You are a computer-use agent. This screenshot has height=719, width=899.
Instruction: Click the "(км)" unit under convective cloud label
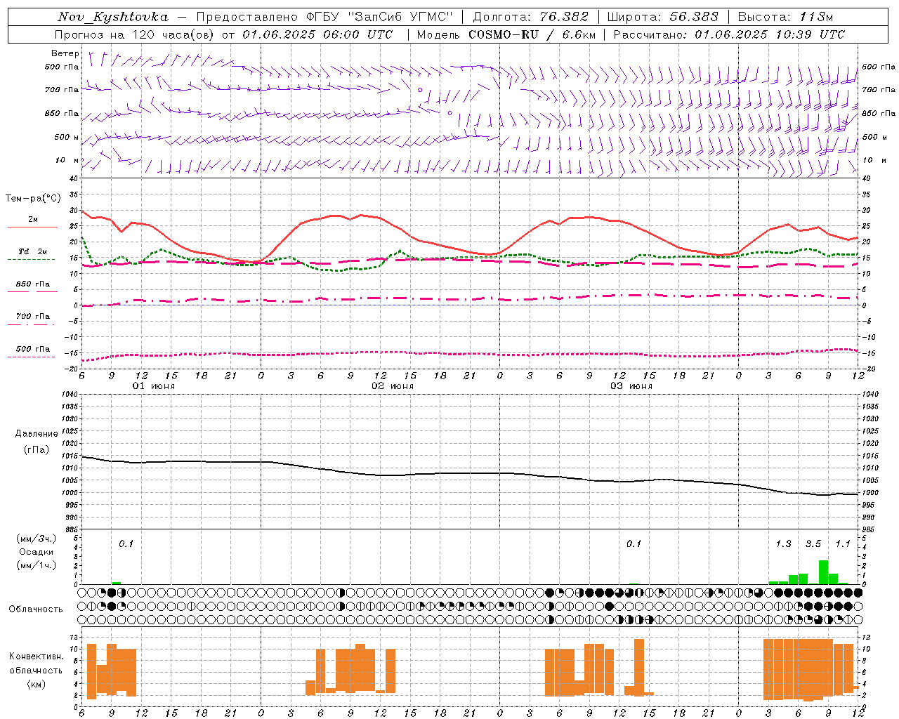pyautogui.click(x=36, y=684)
